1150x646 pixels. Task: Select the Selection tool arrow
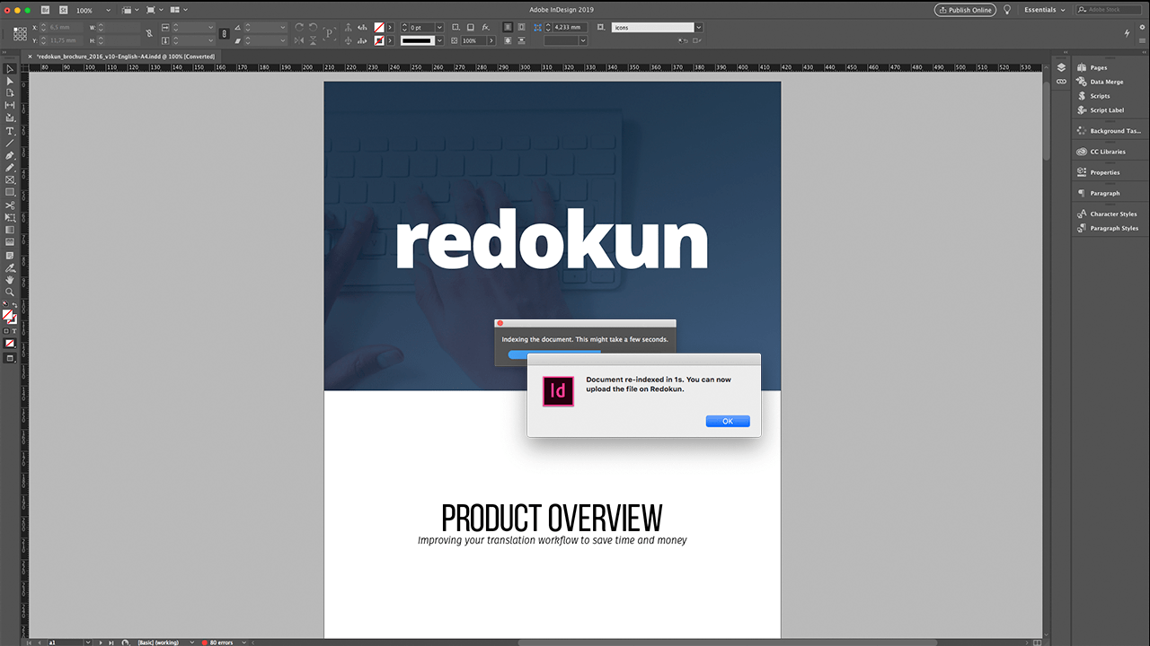10,69
